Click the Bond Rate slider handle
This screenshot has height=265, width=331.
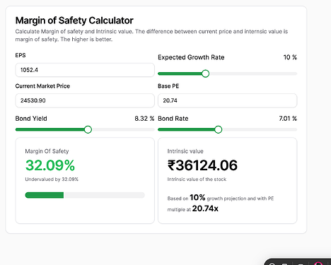(x=219, y=129)
